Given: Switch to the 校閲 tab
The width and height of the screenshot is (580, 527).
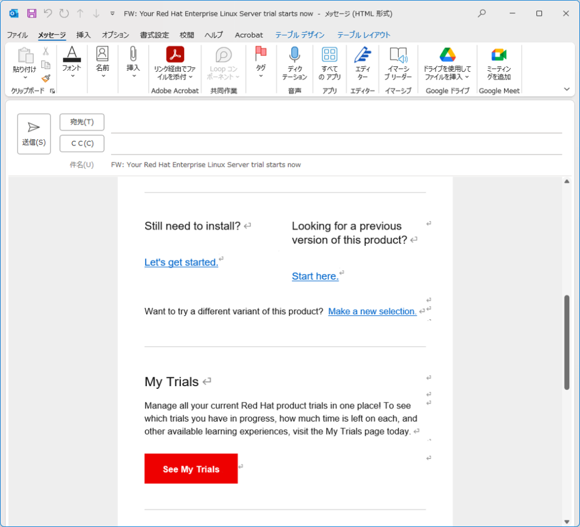Looking at the screenshot, I should (187, 35).
